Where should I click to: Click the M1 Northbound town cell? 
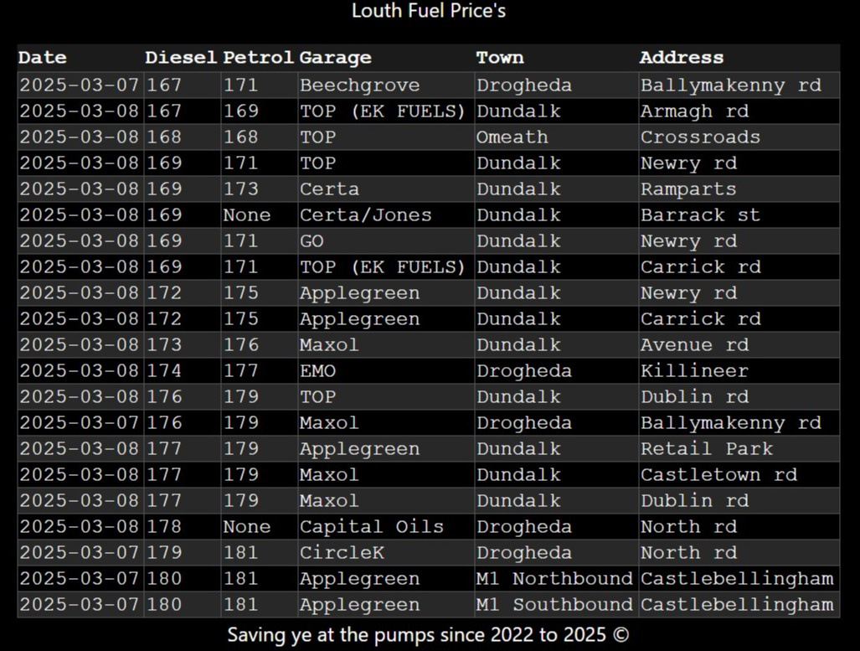pos(557,579)
